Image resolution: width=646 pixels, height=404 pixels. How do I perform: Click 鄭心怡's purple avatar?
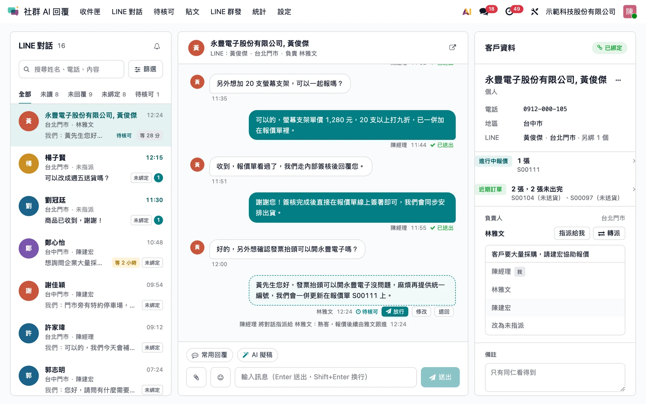pos(29,248)
